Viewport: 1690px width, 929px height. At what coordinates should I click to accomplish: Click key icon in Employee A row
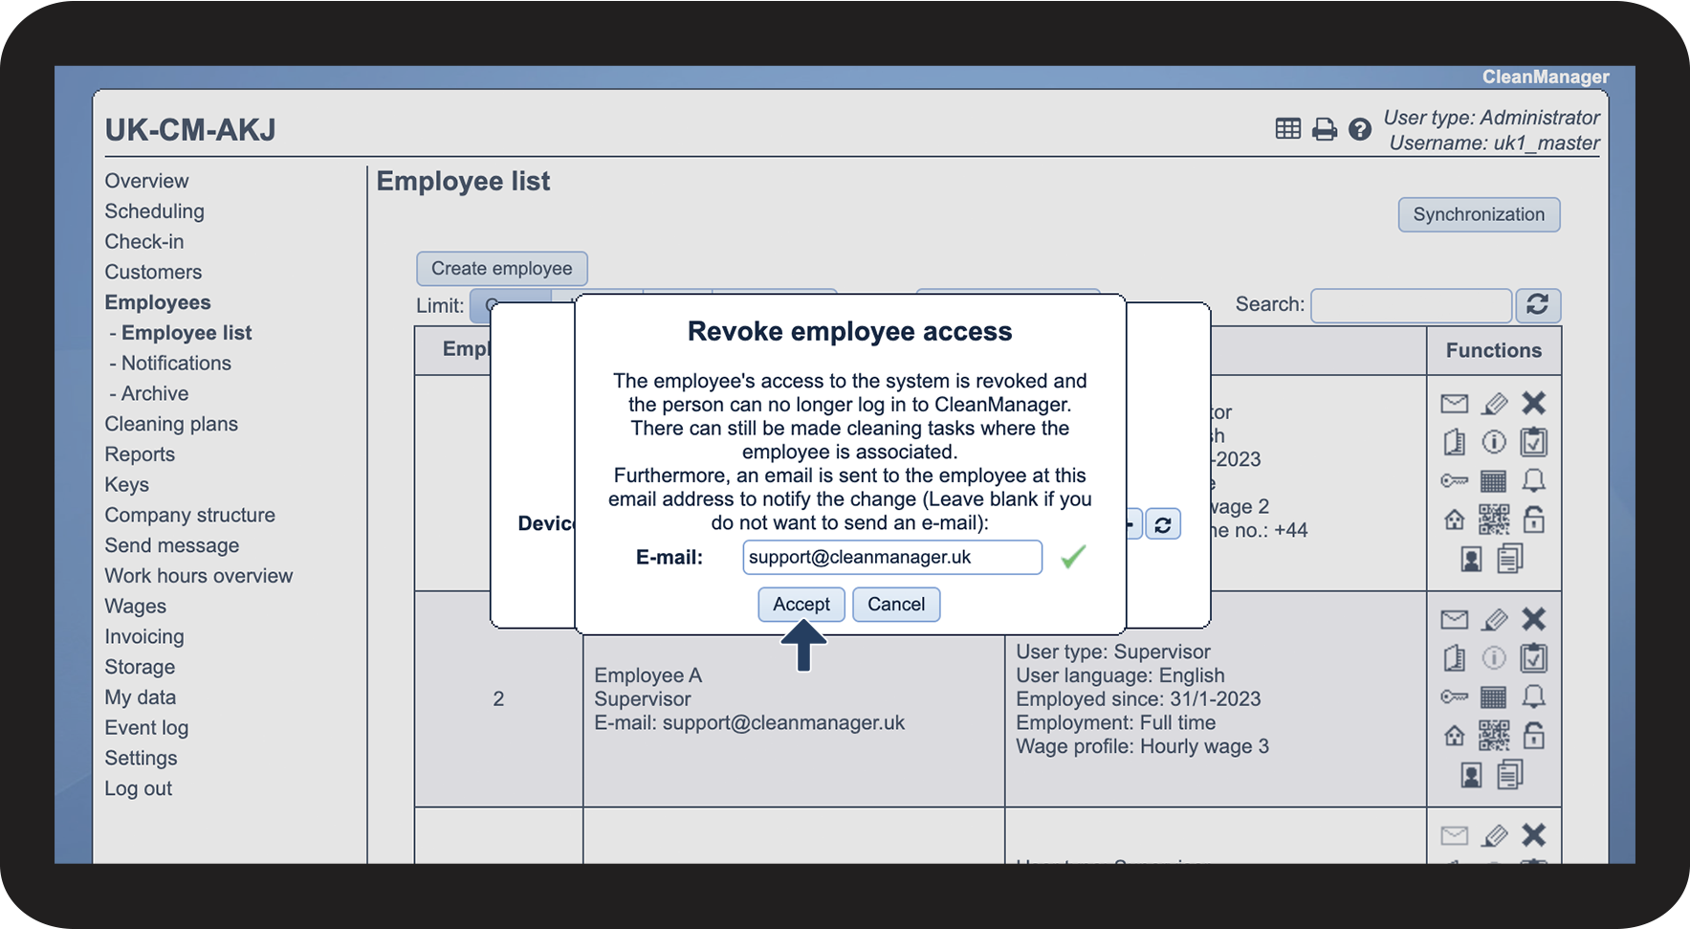[x=1454, y=697]
